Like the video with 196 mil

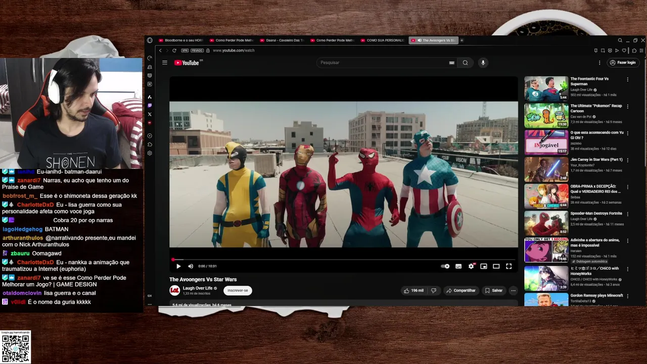(413, 291)
